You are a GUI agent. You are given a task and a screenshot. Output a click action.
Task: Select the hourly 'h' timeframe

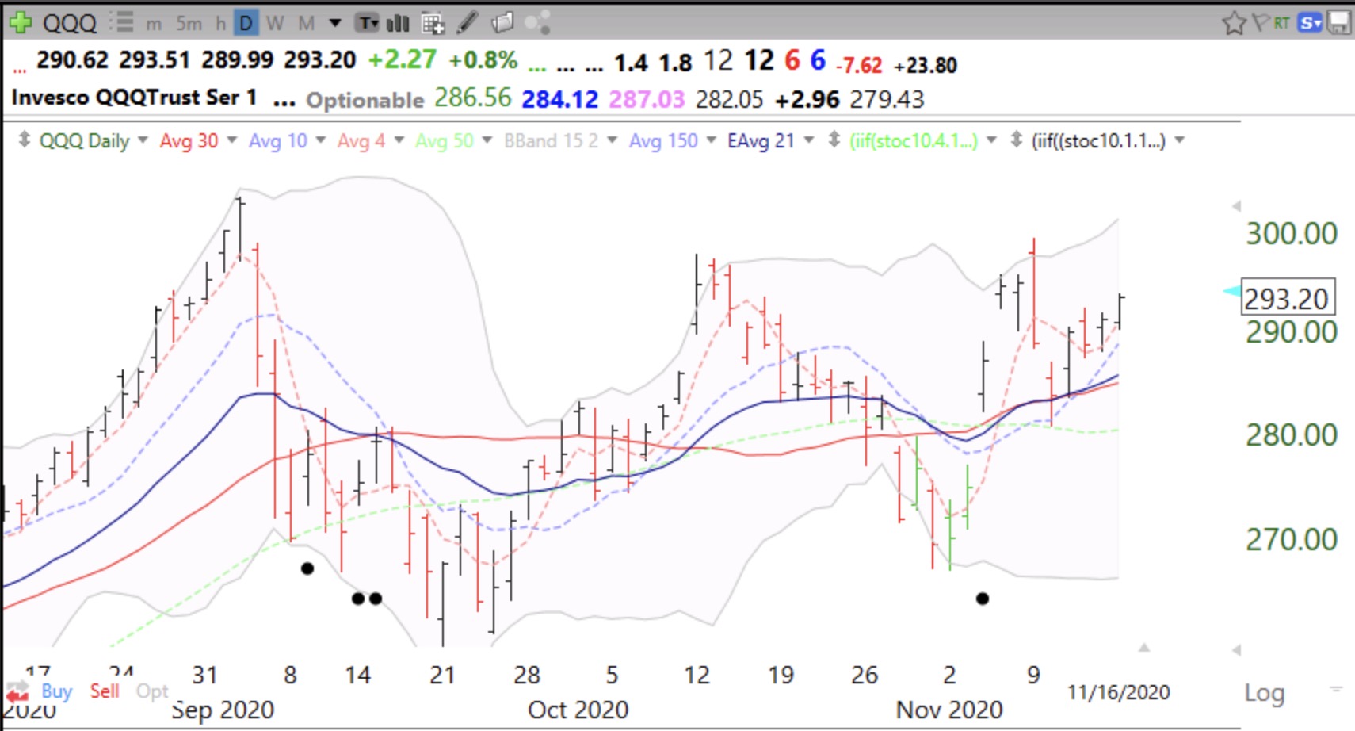coord(220,24)
